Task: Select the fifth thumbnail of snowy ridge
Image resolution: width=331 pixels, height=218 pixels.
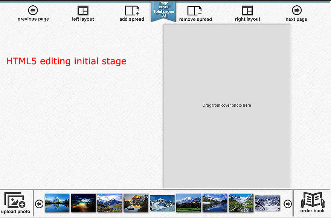Action: [x=162, y=203]
